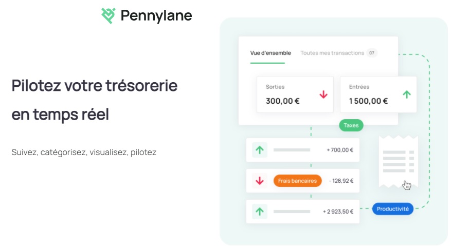The height and width of the screenshot is (248, 451).
Task: Click the Pennylane brand name text
Action: point(156,16)
